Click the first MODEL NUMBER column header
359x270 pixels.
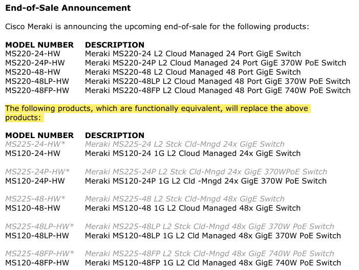pyautogui.click(x=39, y=45)
